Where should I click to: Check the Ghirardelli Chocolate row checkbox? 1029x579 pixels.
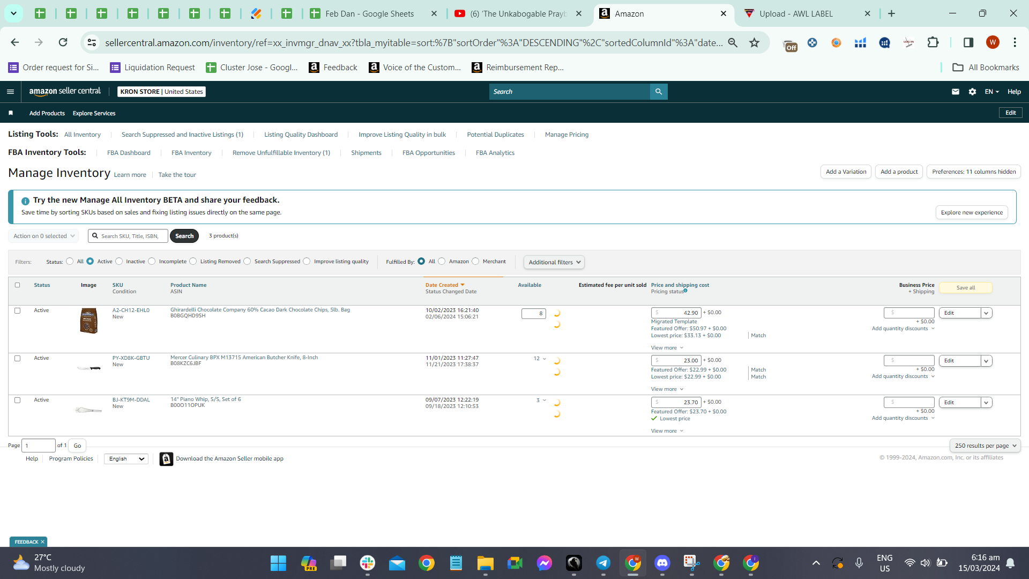[17, 311]
